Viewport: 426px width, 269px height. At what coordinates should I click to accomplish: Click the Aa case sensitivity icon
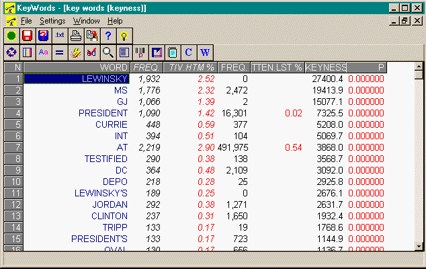pyautogui.click(x=44, y=52)
